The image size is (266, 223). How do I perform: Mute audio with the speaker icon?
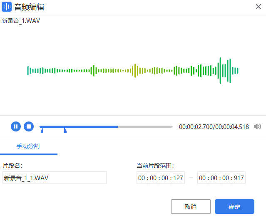coord(257,126)
